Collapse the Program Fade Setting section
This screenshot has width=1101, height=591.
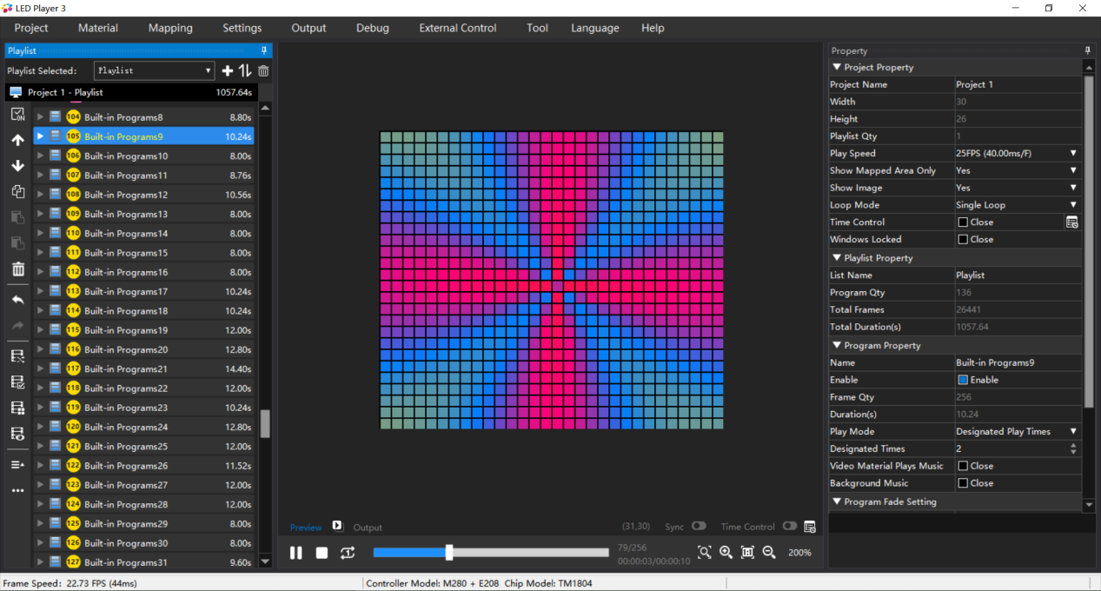837,502
